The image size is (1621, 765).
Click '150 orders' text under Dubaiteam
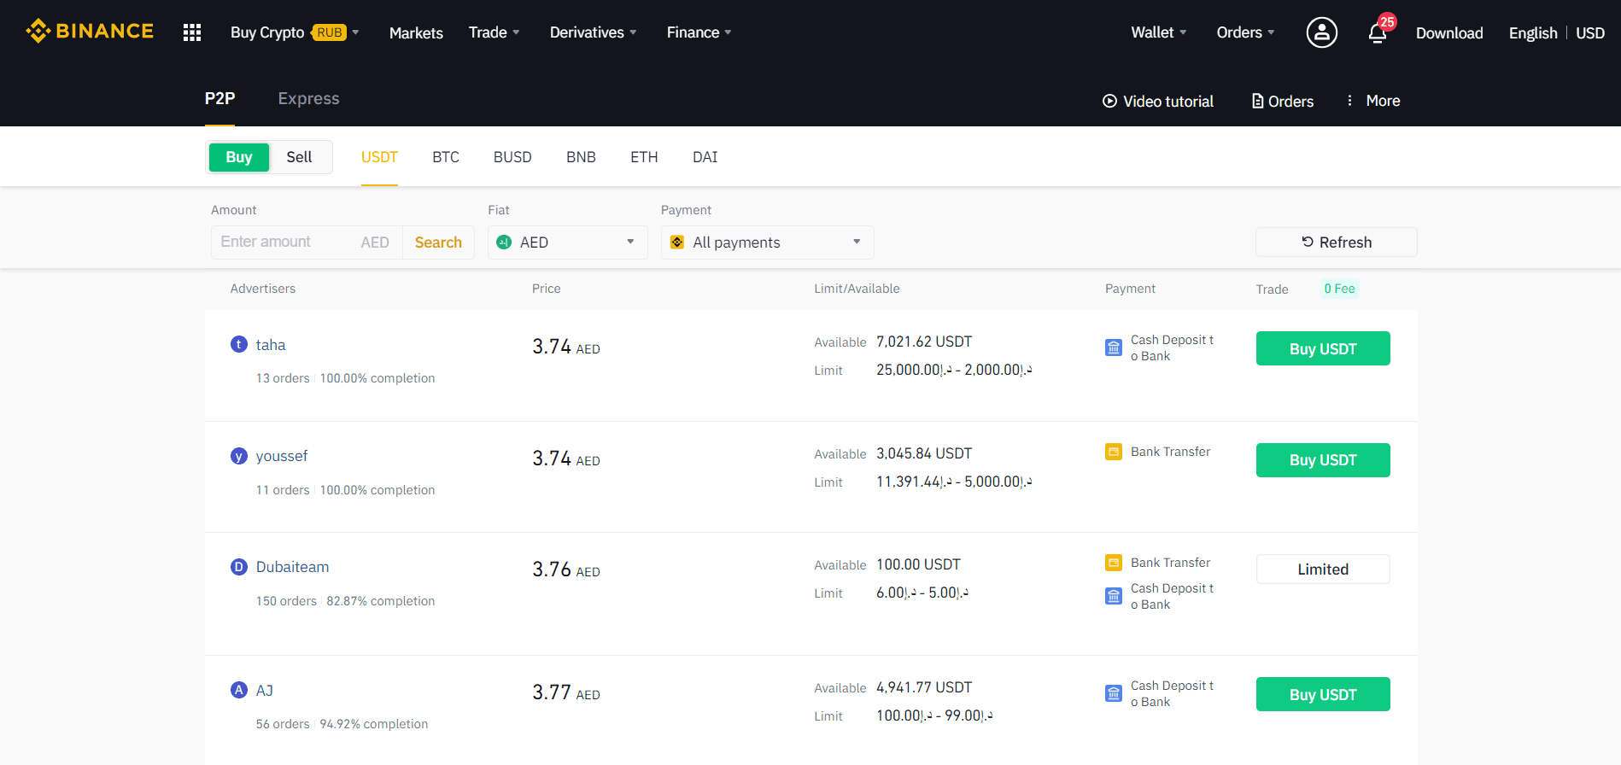[286, 601]
